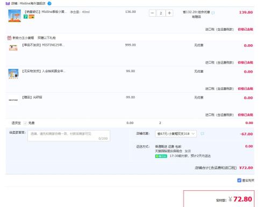269x207 pixels.
Task: Click the info icon beside store discount dropdown
Action: coord(202,134)
